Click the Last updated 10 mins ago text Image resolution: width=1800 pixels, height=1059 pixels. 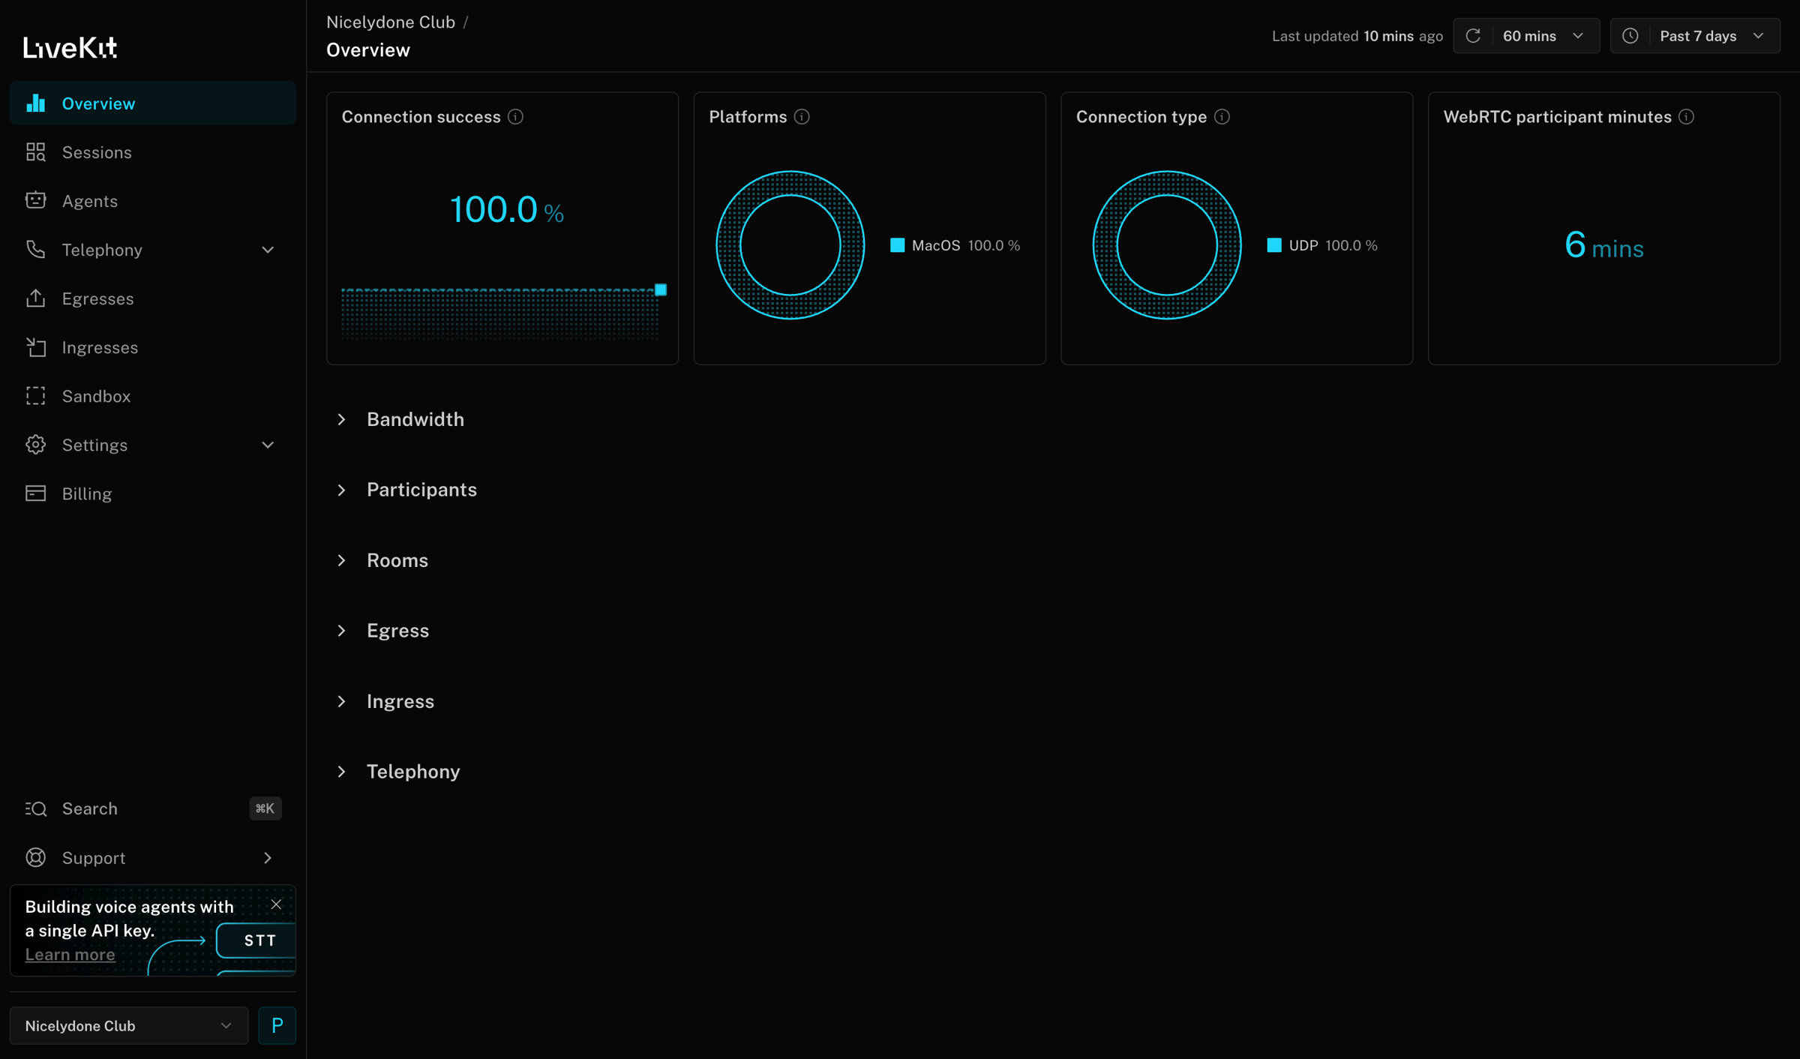(1357, 36)
